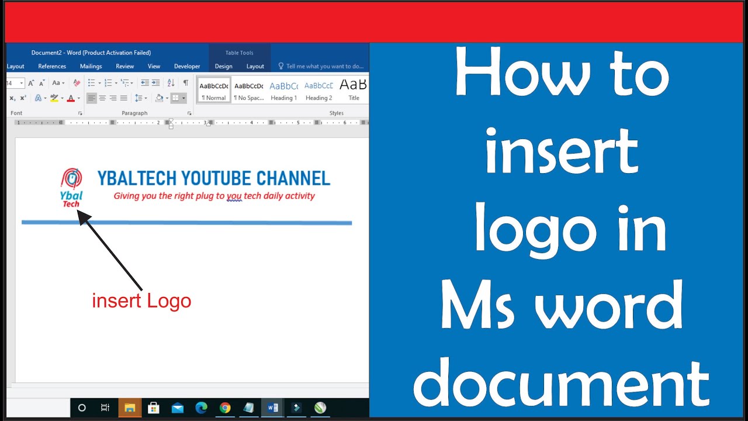Toggle subscript formatting

click(13, 98)
